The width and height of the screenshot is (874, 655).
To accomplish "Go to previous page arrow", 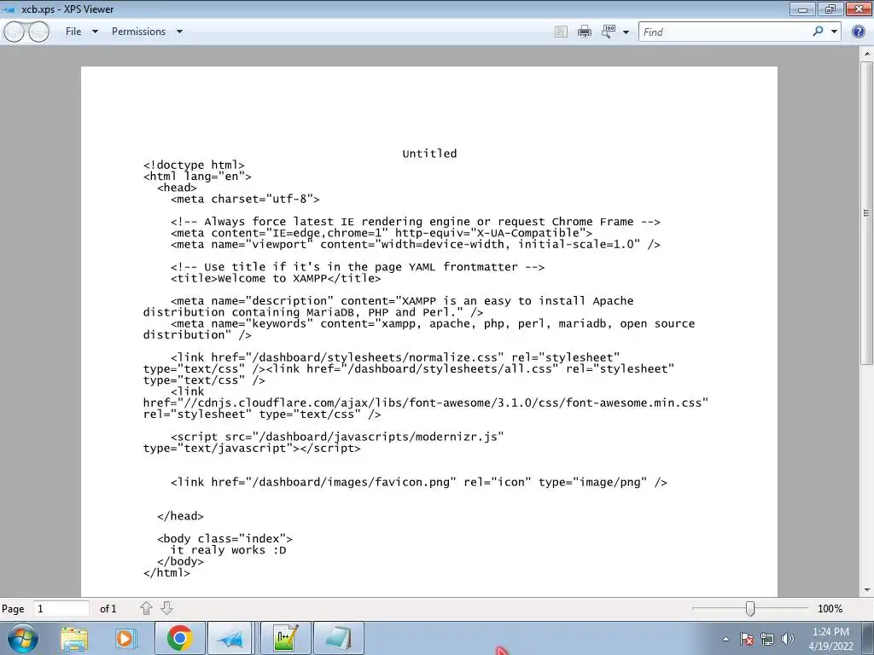I will (146, 608).
